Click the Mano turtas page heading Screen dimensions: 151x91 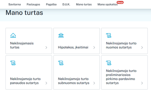(x=24, y=12)
